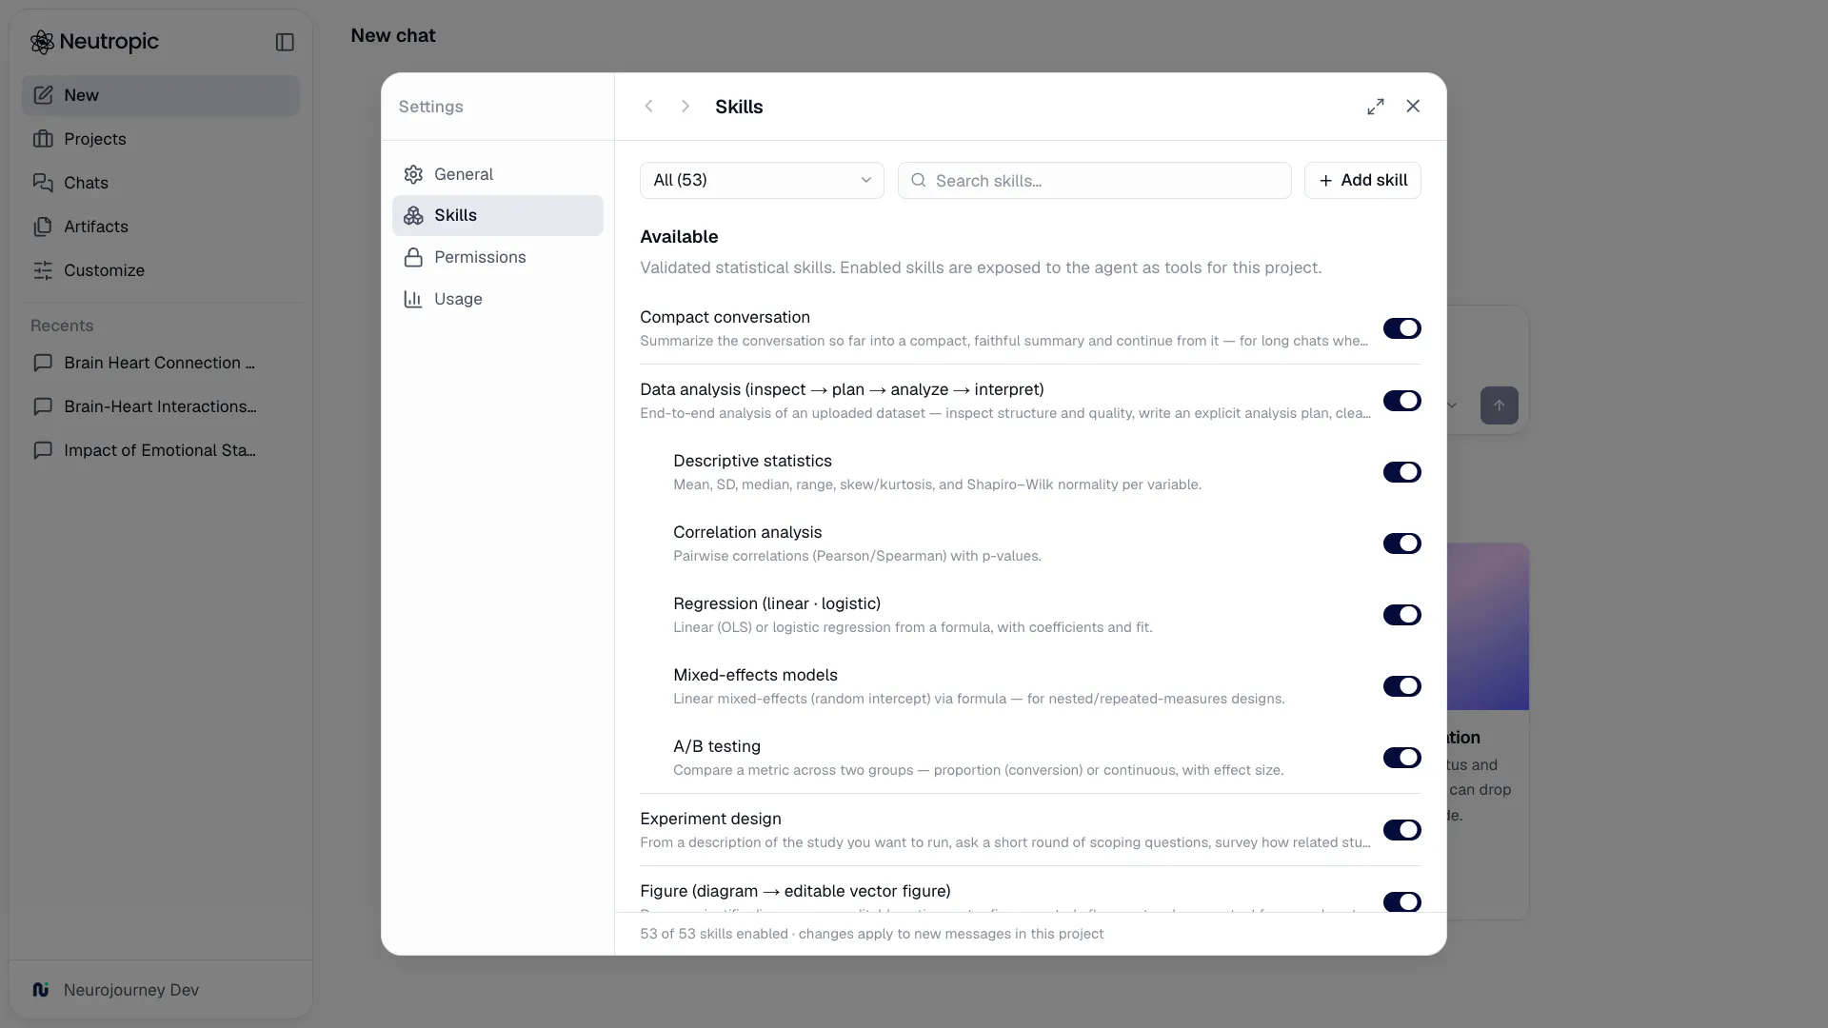This screenshot has width=1828, height=1028.
Task: Turn off Regression (linear · logistic) skill
Action: [1402, 615]
